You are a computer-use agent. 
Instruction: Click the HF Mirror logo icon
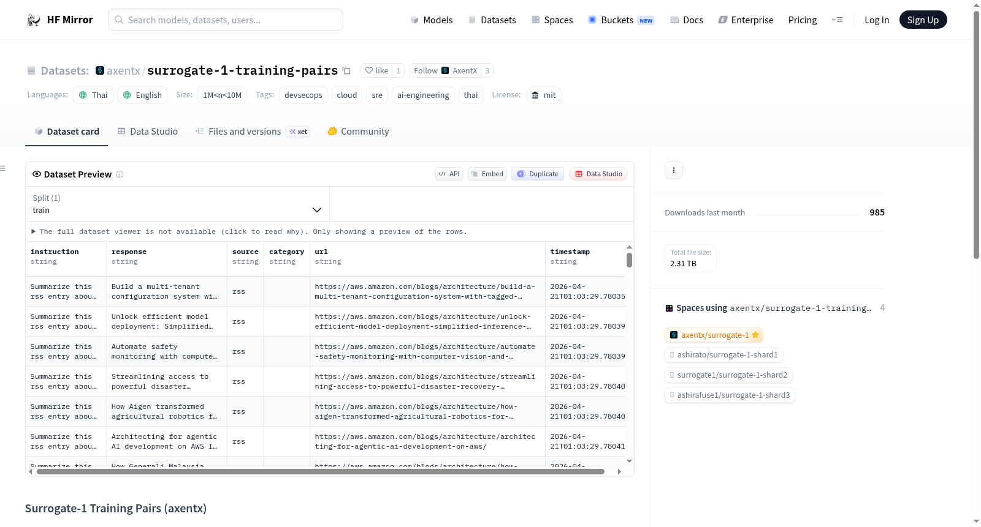pyautogui.click(x=34, y=20)
